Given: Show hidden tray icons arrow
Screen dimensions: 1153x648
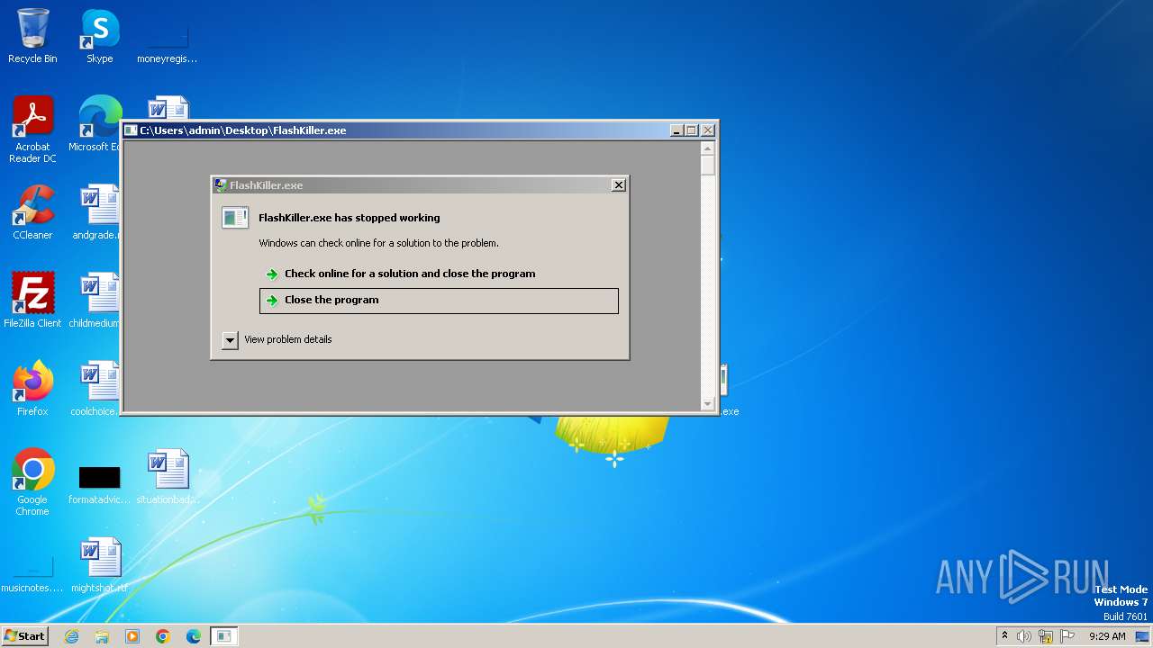Looking at the screenshot, I should tap(1004, 635).
